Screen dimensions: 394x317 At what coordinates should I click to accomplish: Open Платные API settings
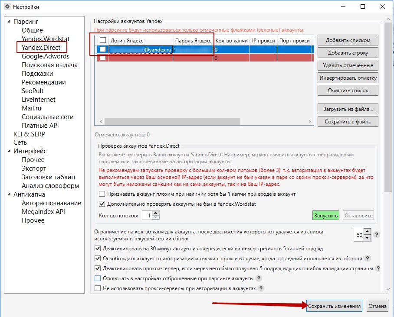[40, 126]
